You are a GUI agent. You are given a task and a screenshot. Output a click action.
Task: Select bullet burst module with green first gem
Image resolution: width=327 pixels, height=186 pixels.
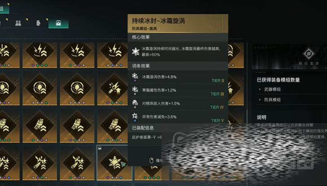[77, 163]
